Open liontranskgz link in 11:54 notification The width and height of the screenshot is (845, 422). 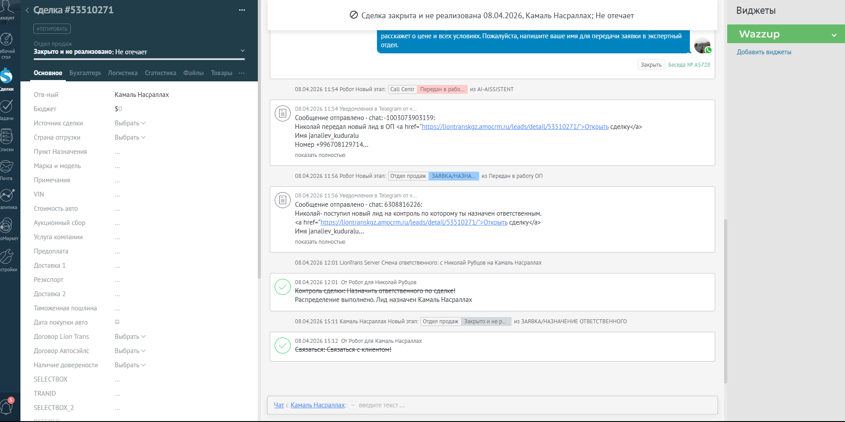coord(515,127)
